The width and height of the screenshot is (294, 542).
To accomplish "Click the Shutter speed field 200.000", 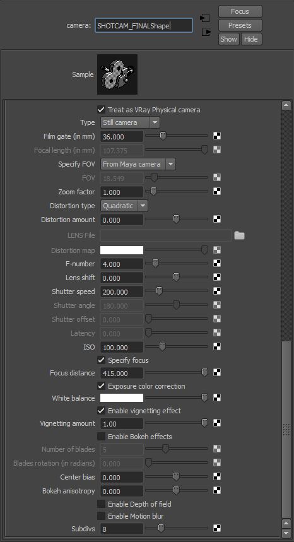I will [x=122, y=292].
